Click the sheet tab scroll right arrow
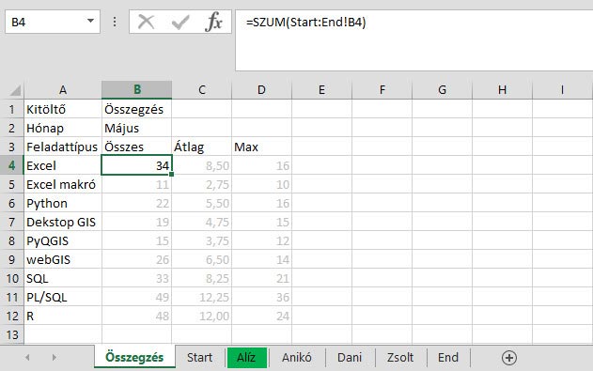Screen dimensions: 593x371 [x=55, y=358]
